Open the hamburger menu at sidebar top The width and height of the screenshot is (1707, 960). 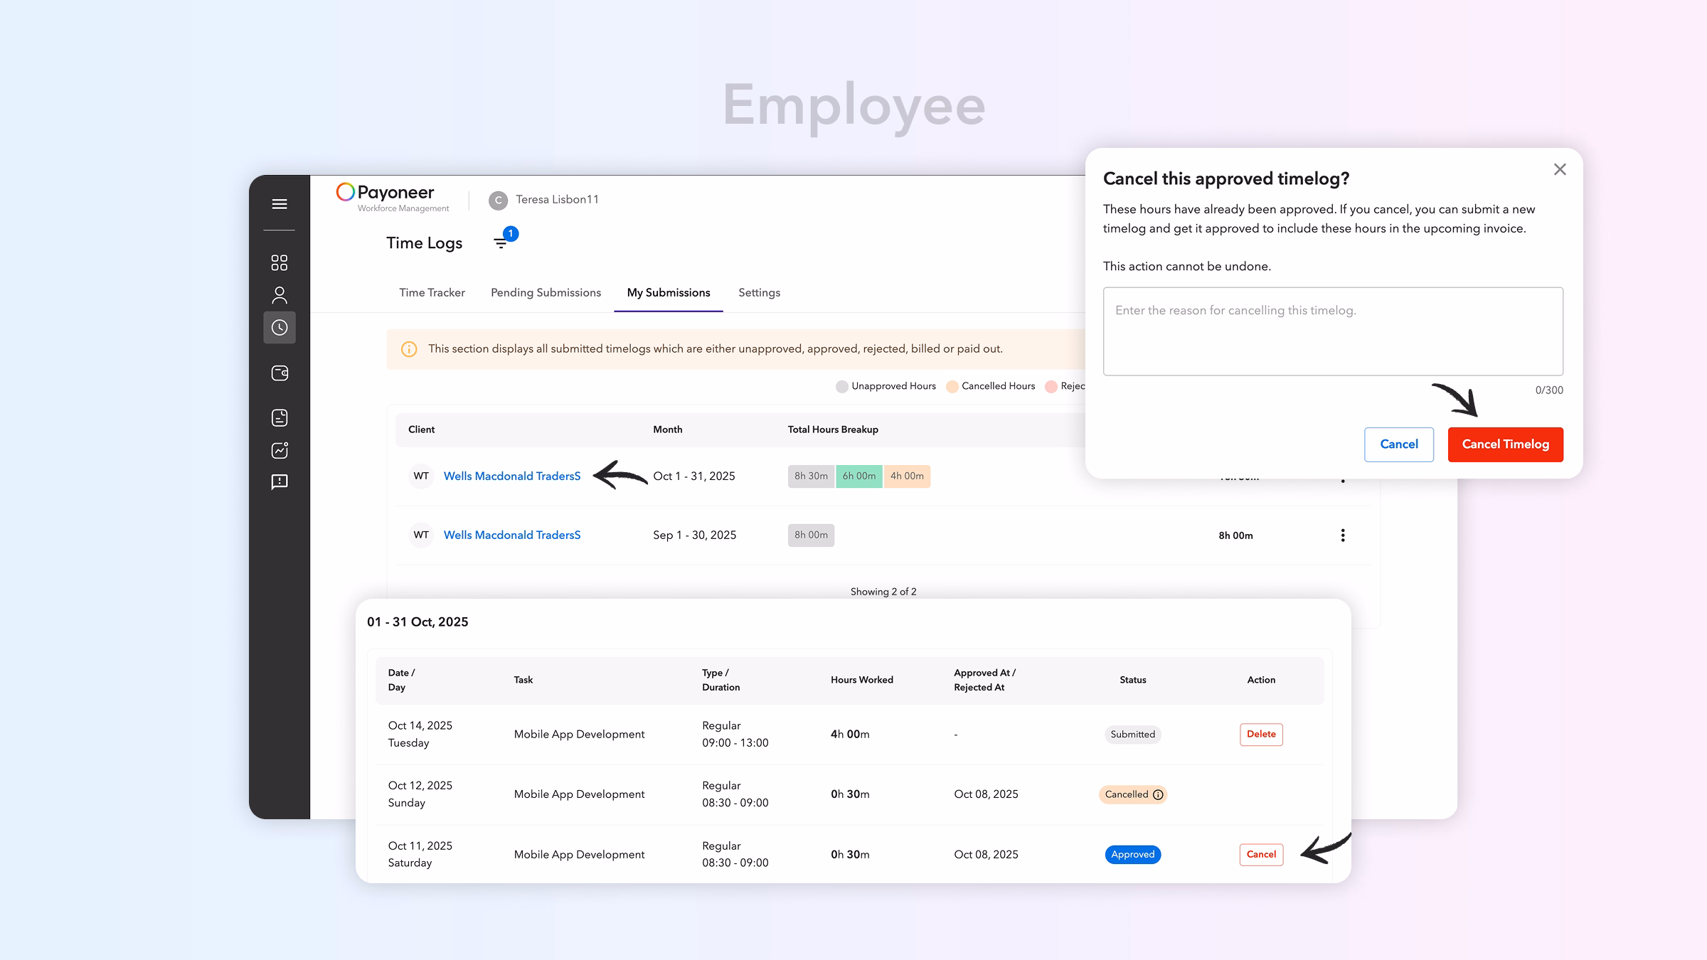tap(280, 204)
